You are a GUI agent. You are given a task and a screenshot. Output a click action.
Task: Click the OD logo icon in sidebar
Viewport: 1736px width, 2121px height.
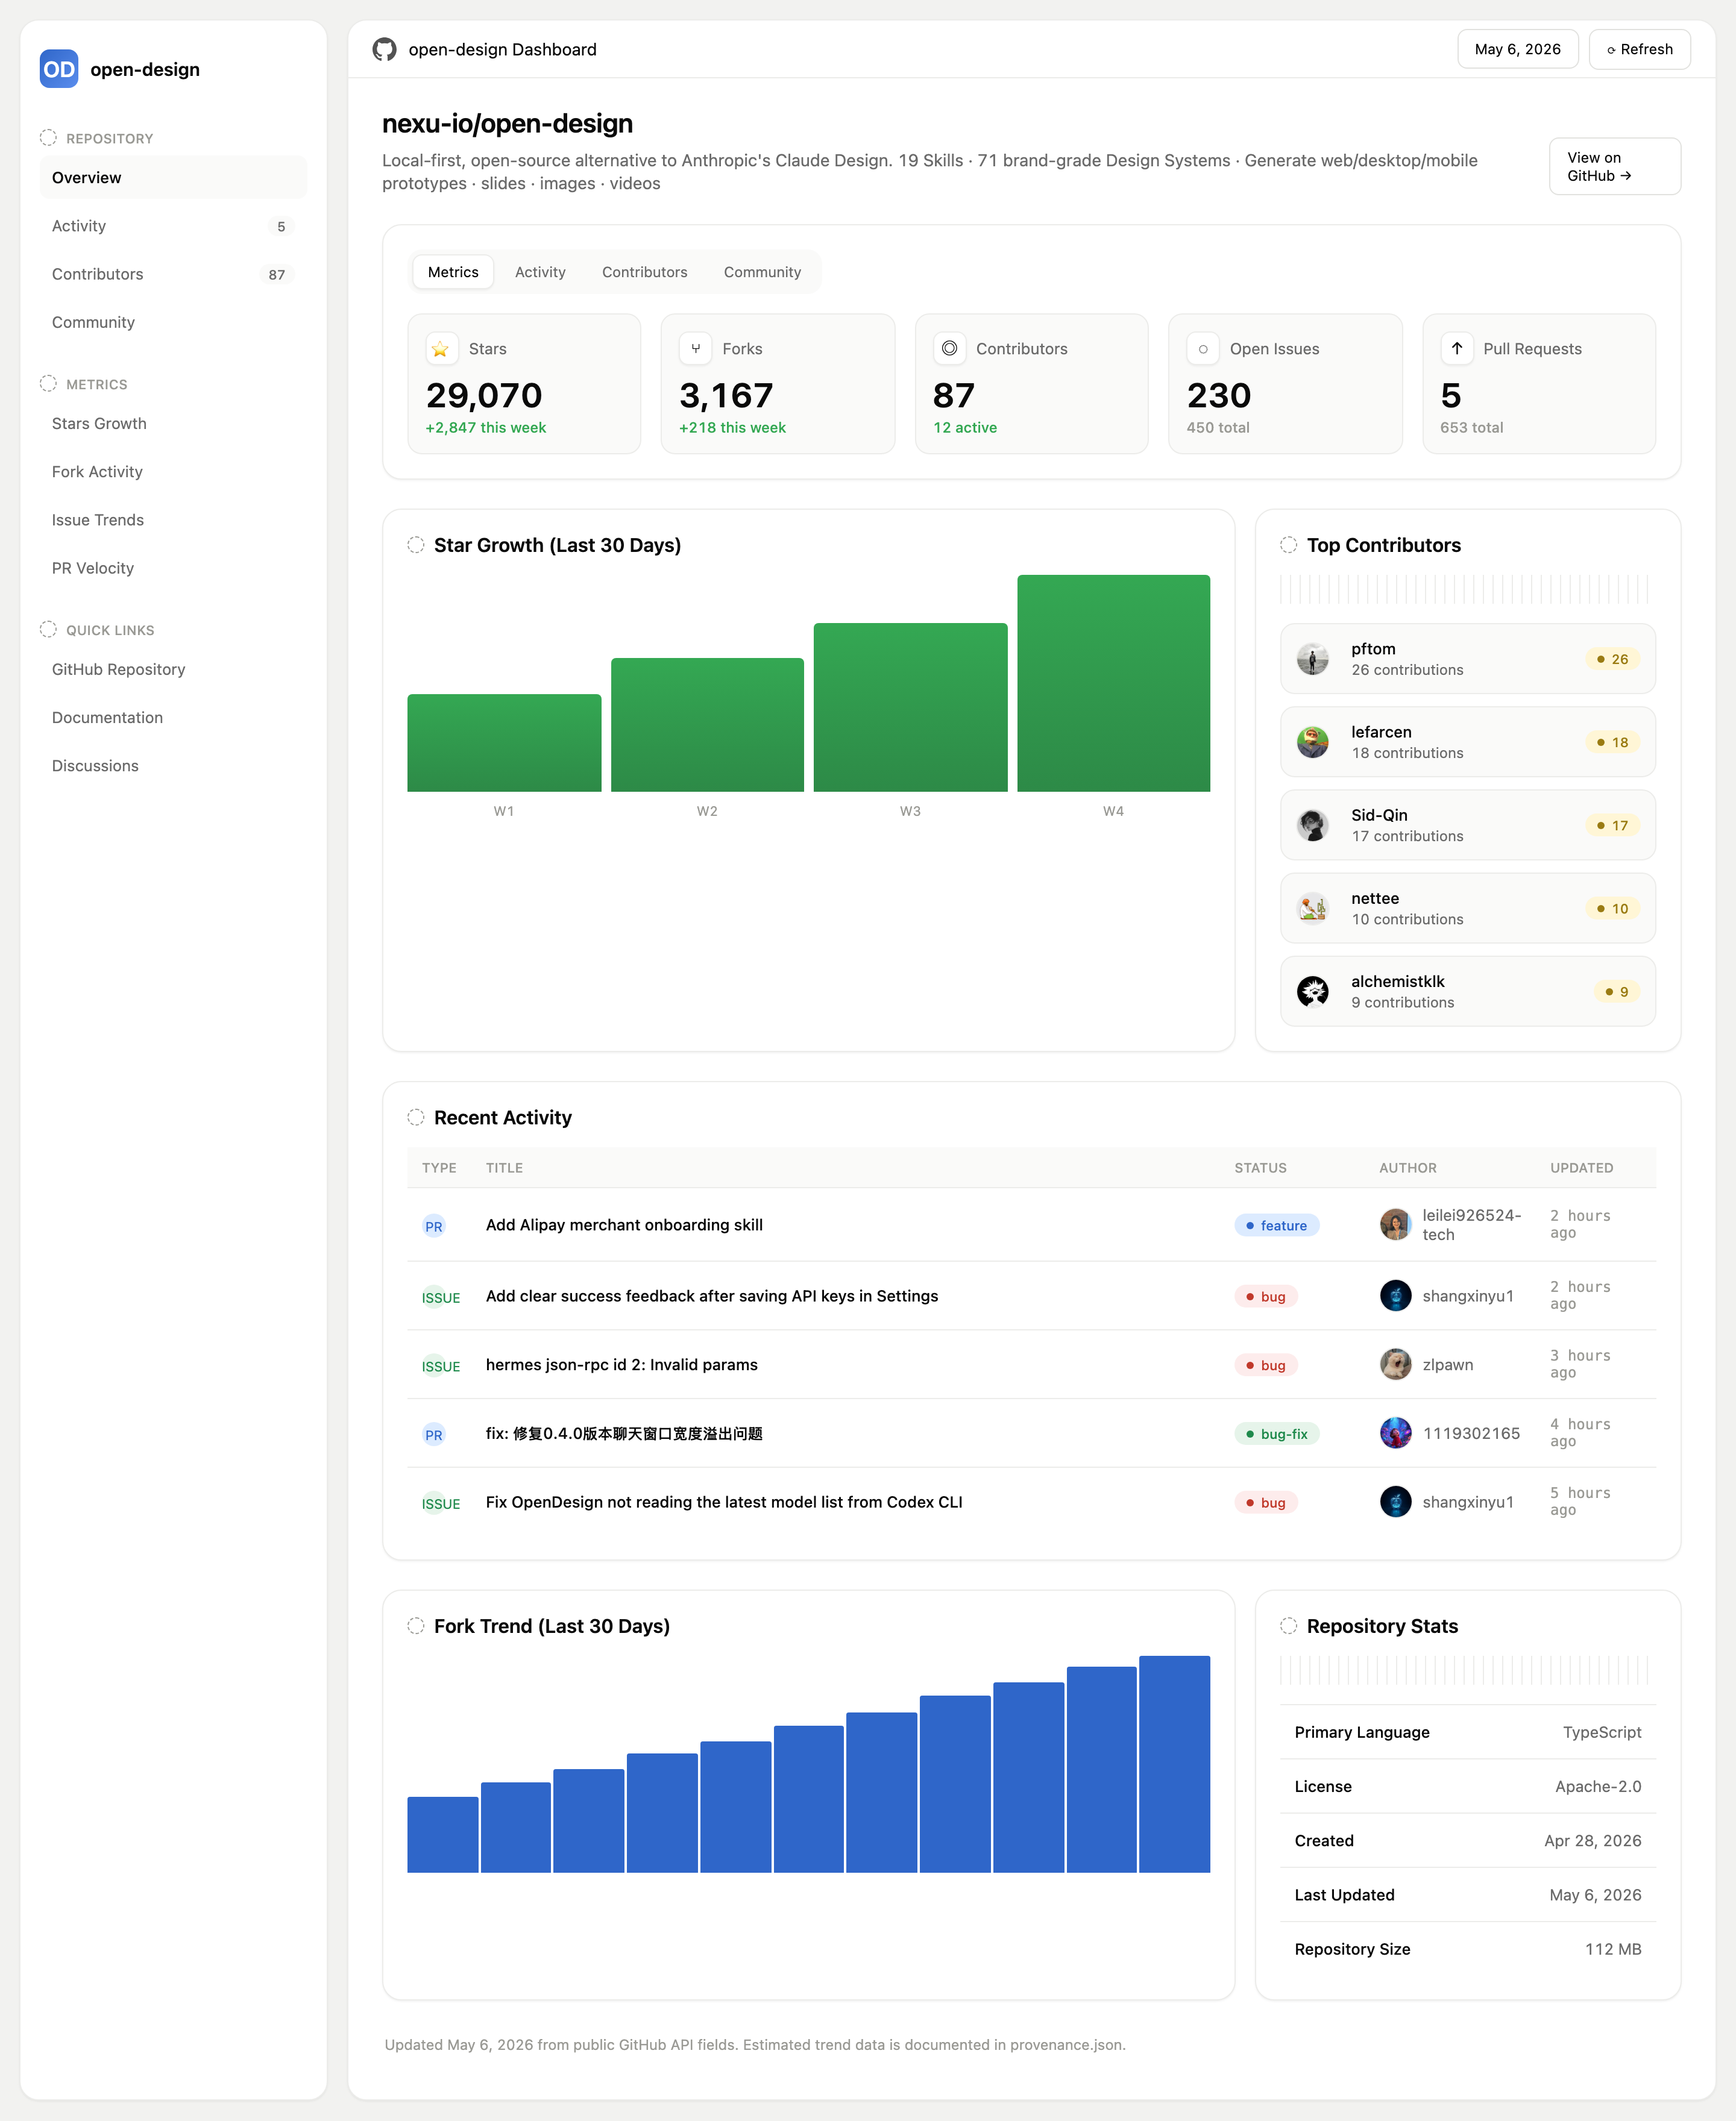click(x=59, y=69)
